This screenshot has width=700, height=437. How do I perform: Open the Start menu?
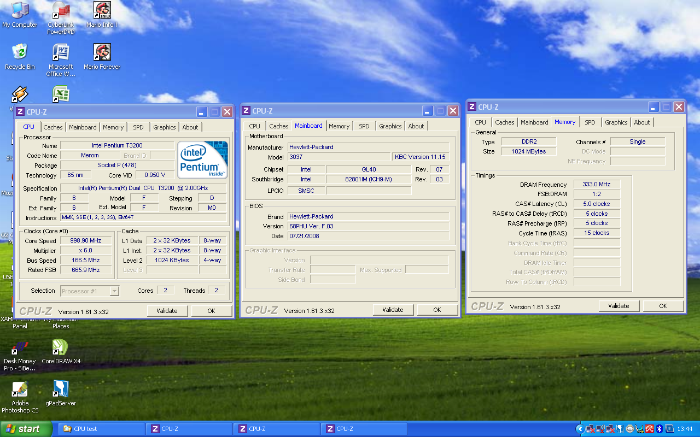point(26,429)
